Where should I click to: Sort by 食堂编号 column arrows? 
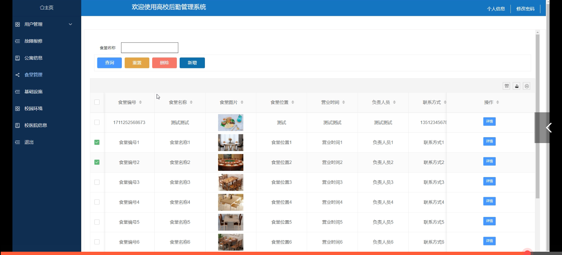(x=140, y=102)
